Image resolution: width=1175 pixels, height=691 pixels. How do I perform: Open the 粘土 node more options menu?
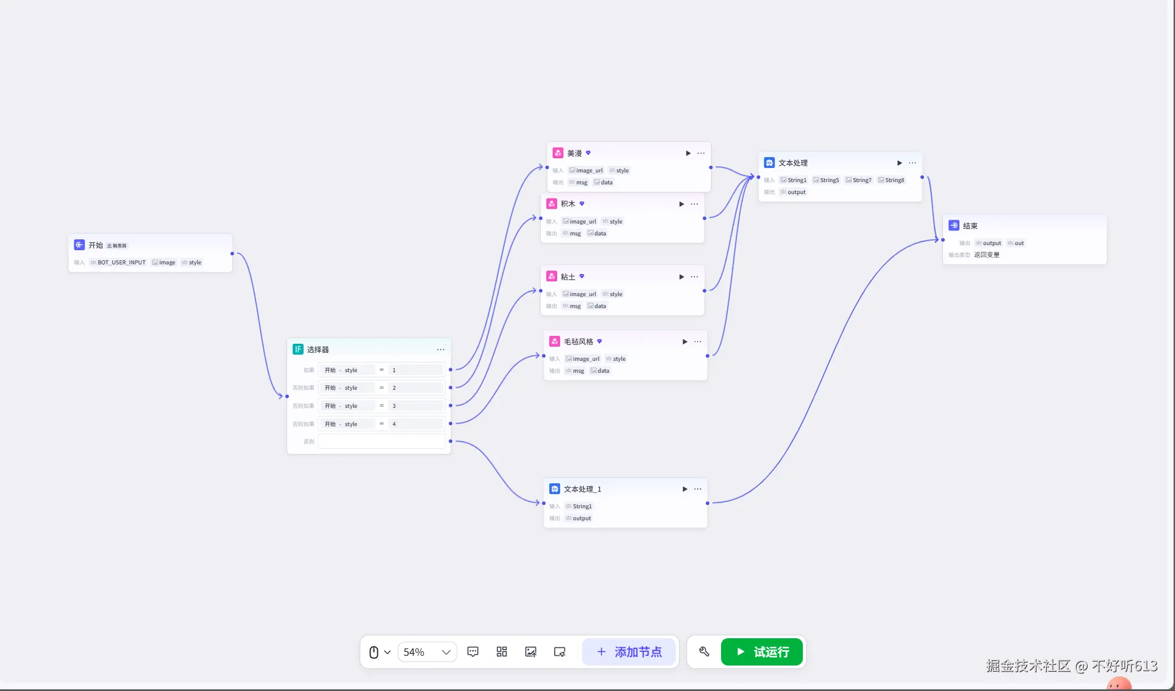coord(694,277)
